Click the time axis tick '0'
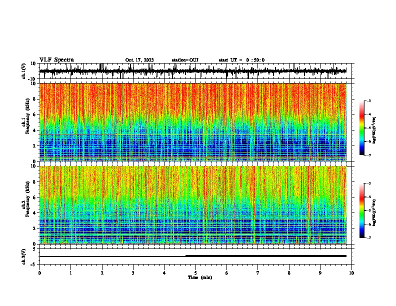This screenshot has width=396, height=306. (39, 273)
